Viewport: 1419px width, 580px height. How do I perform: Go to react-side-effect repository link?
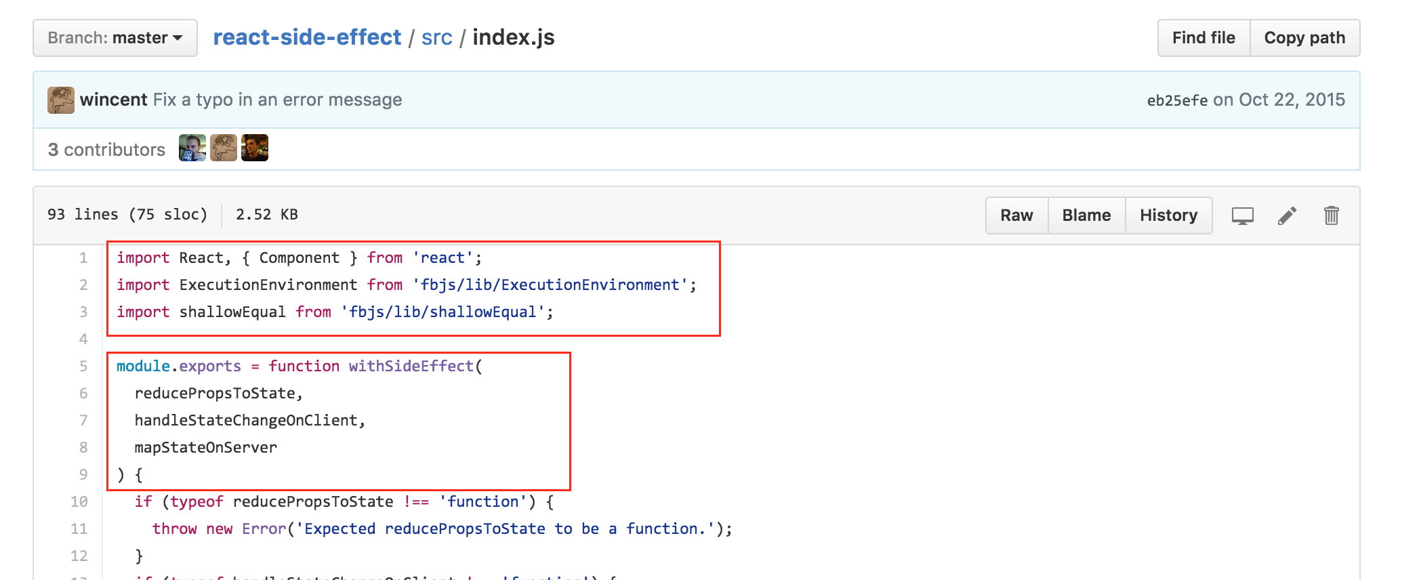pos(307,37)
